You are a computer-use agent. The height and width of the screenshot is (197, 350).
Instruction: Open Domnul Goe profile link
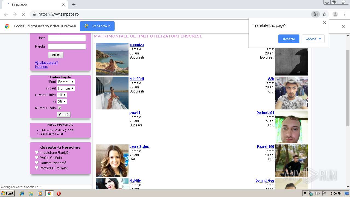(265, 181)
